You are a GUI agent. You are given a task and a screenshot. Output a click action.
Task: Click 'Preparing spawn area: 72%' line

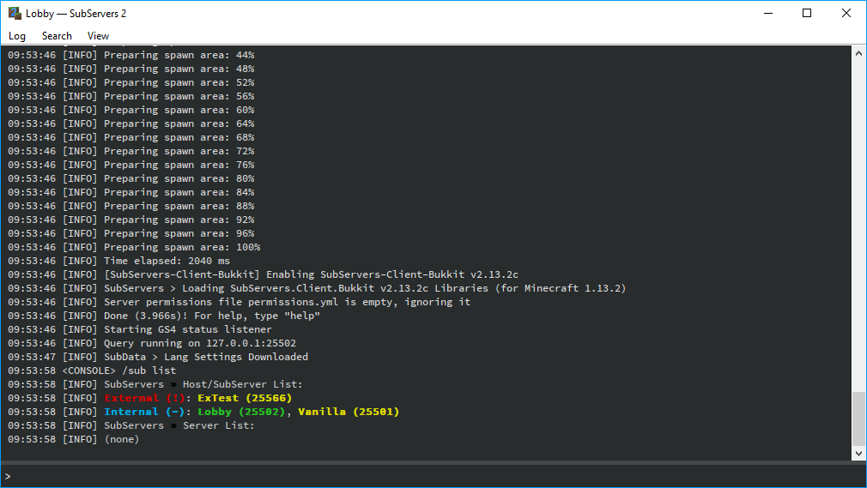pyautogui.click(x=131, y=151)
